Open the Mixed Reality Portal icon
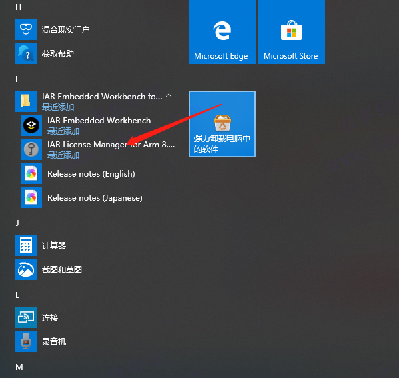This screenshot has width=399, height=378. tap(26, 29)
